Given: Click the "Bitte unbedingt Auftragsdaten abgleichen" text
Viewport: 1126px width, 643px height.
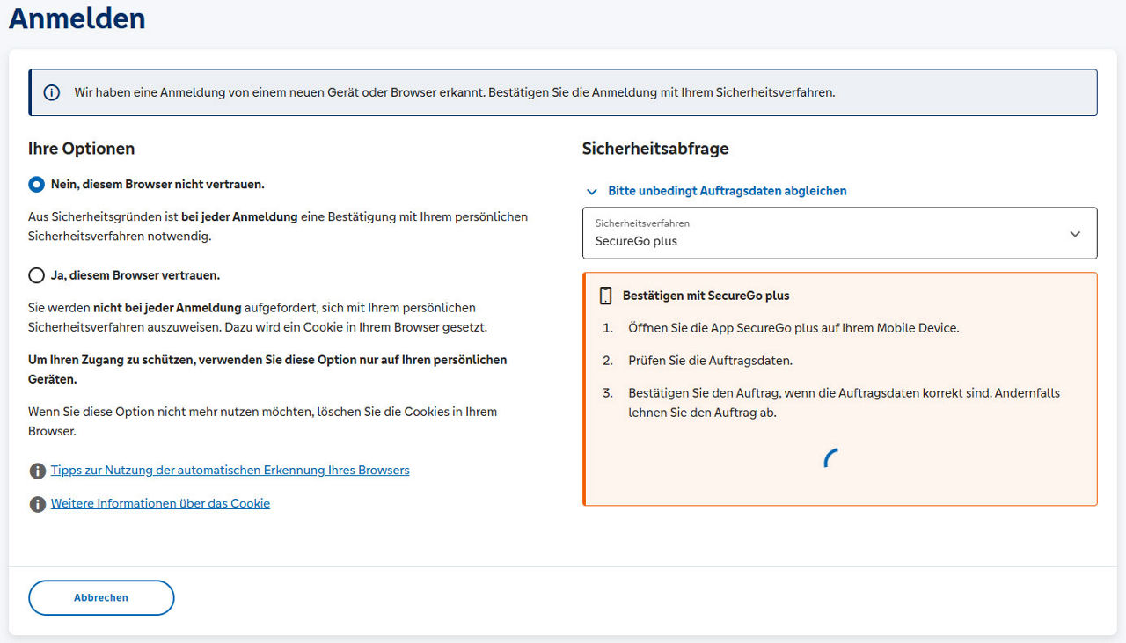Looking at the screenshot, I should [726, 191].
